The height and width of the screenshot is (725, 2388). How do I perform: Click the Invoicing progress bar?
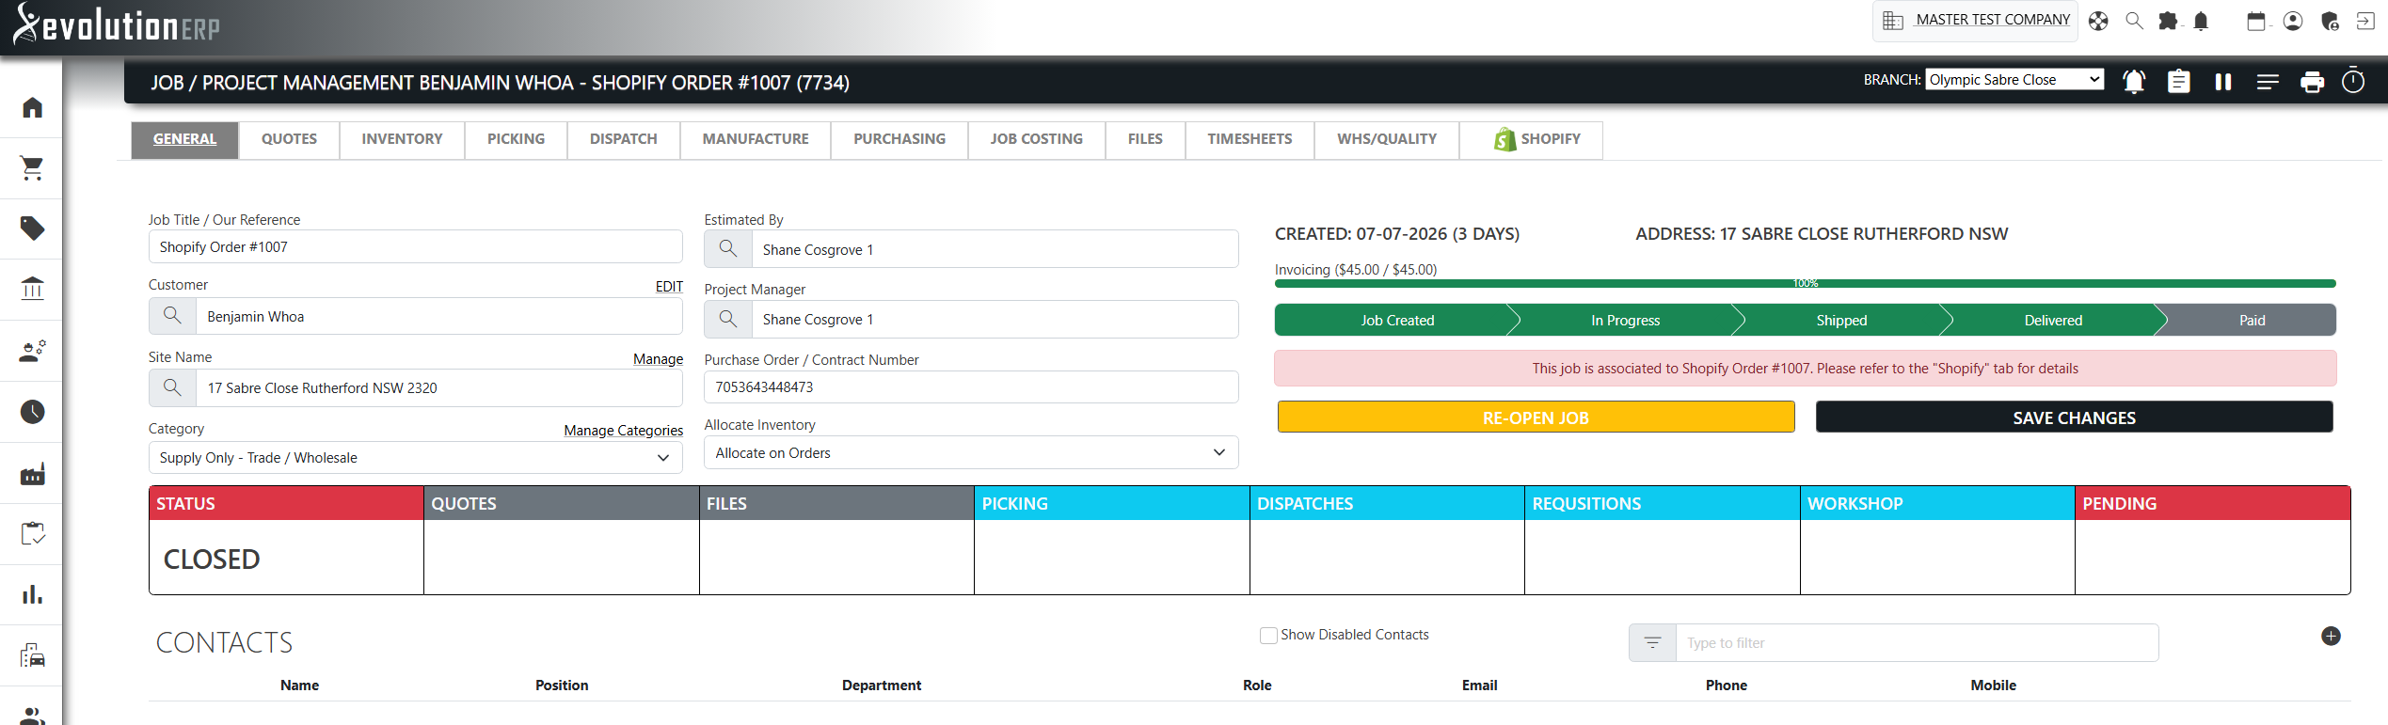click(x=1805, y=283)
